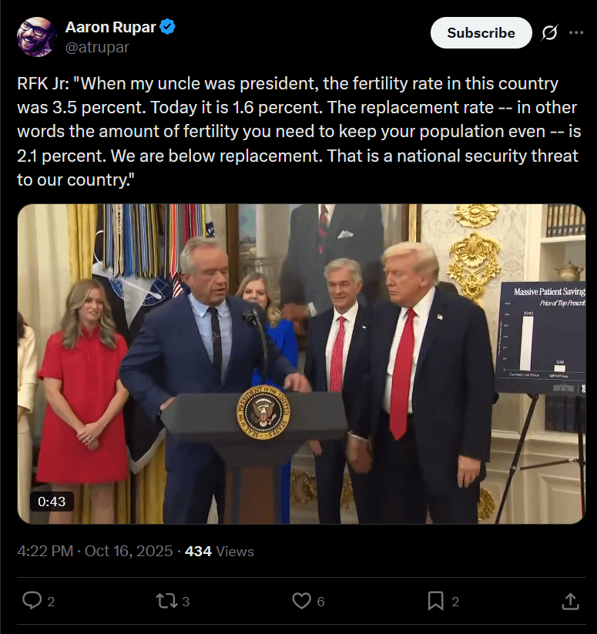Screen dimensions: 597x634
Task: Play the embedded Oval Office video
Action: [x=301, y=364]
